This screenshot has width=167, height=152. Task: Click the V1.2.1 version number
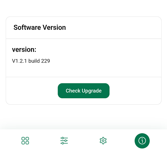tap(19, 61)
